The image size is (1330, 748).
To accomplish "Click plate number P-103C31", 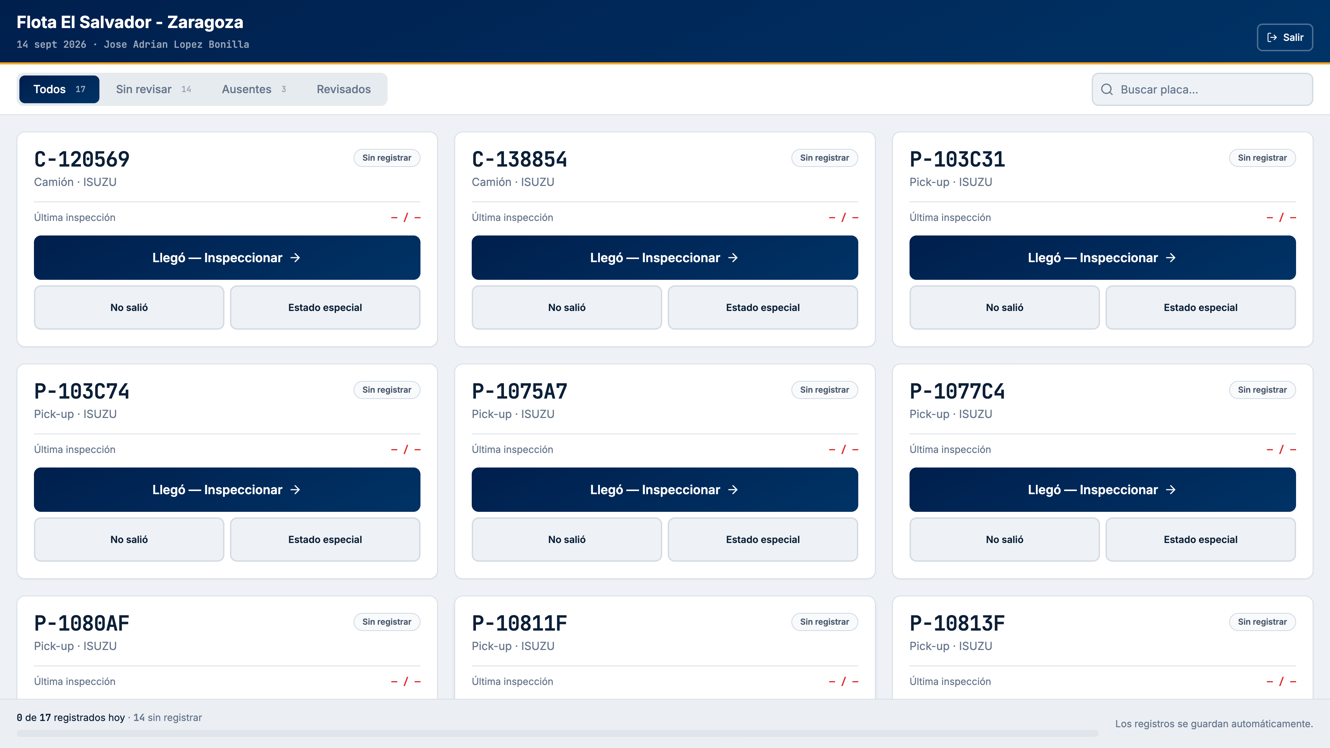I will click(957, 159).
